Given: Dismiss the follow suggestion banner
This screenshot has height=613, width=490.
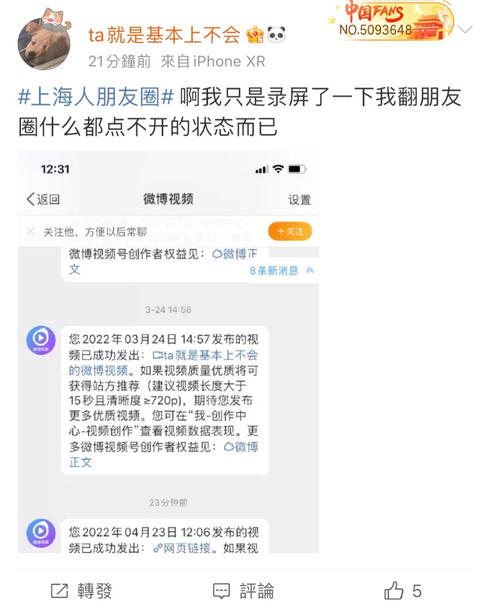Looking at the screenshot, I should [31, 232].
